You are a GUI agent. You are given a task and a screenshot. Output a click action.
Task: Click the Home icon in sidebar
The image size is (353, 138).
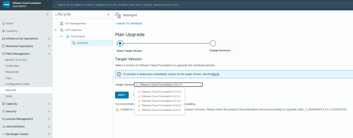[x=4, y=24]
